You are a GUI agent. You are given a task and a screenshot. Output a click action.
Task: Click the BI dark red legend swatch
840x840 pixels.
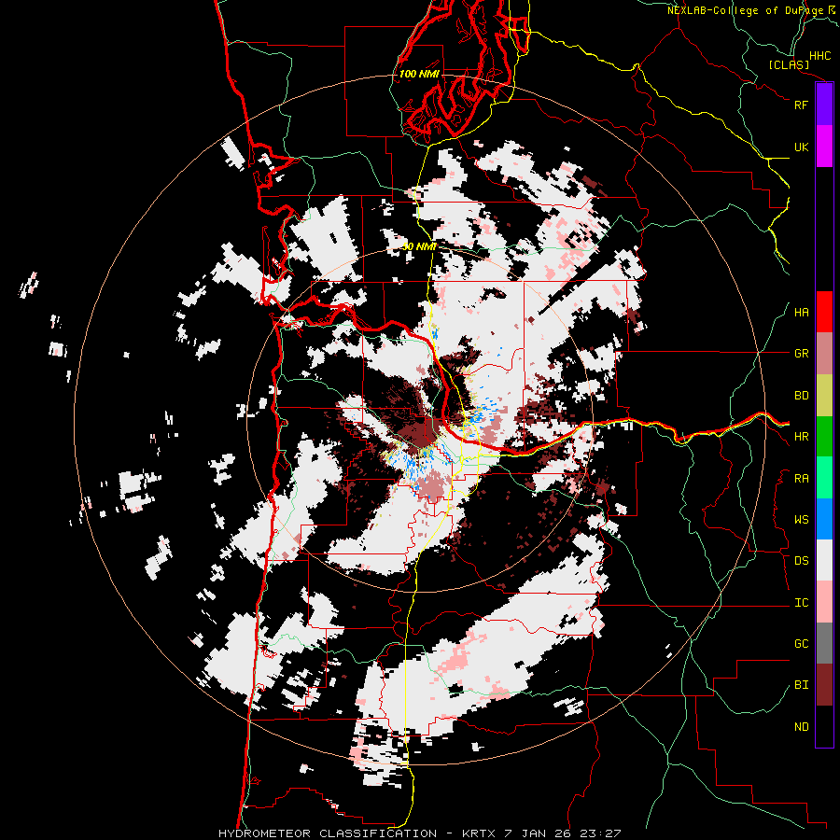point(824,685)
